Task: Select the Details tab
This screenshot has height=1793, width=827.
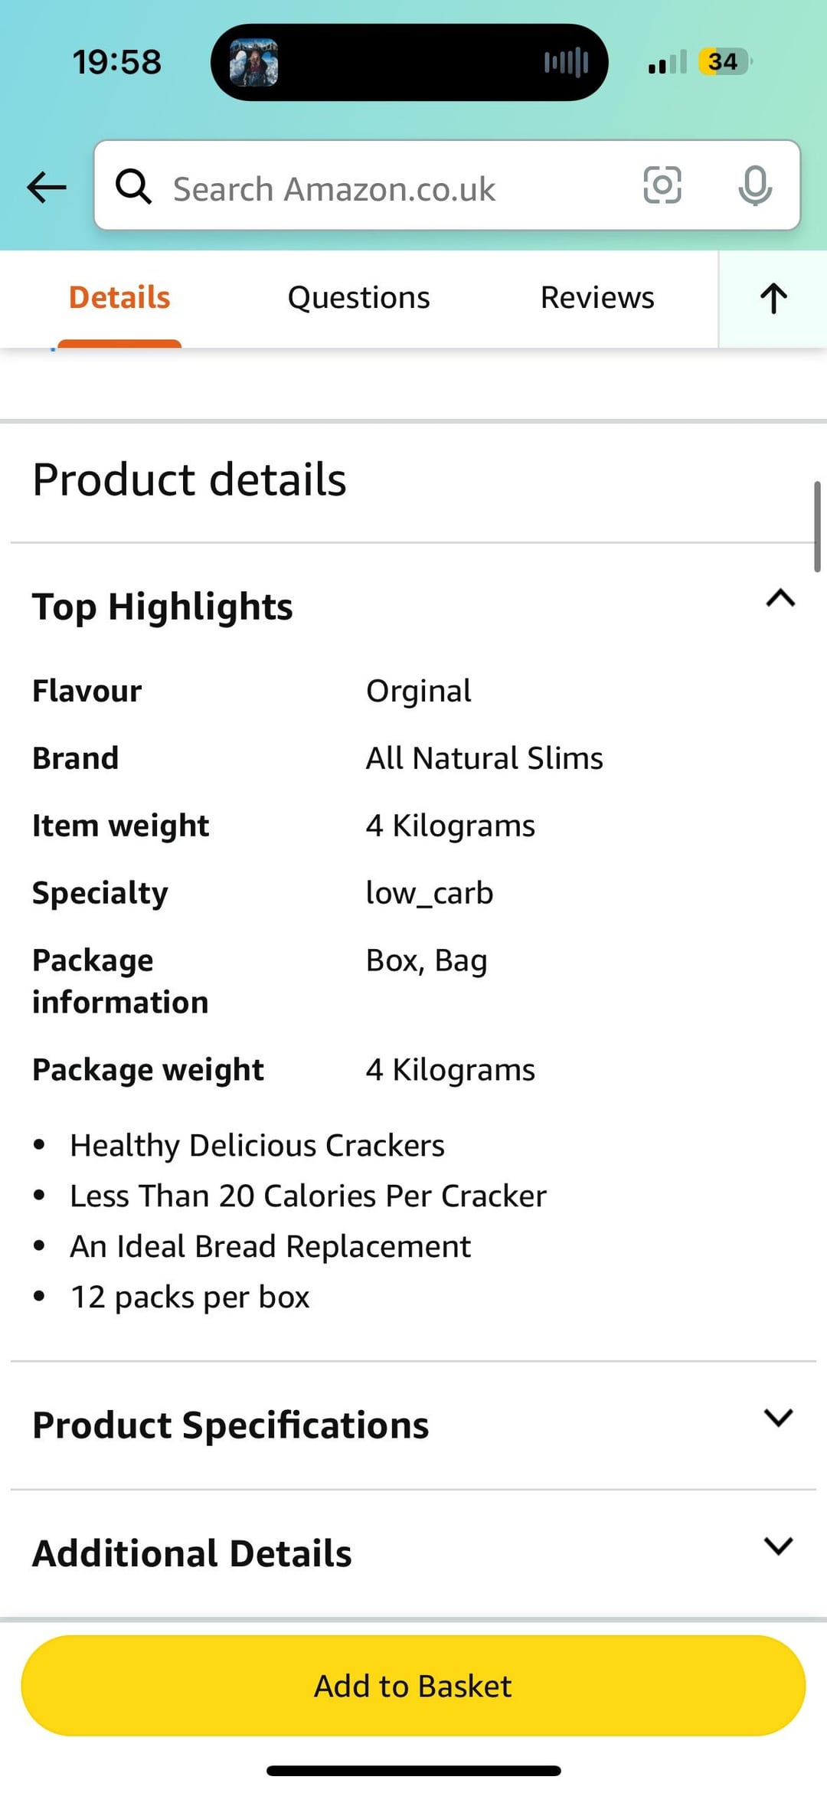Action: (x=119, y=297)
